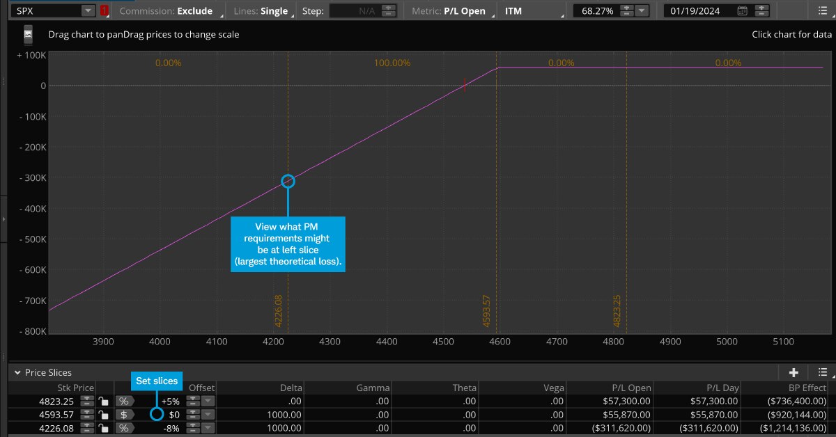This screenshot has height=437, width=836.
Task: Click the 4593.57 Stk Price input field
Action: [x=56, y=415]
